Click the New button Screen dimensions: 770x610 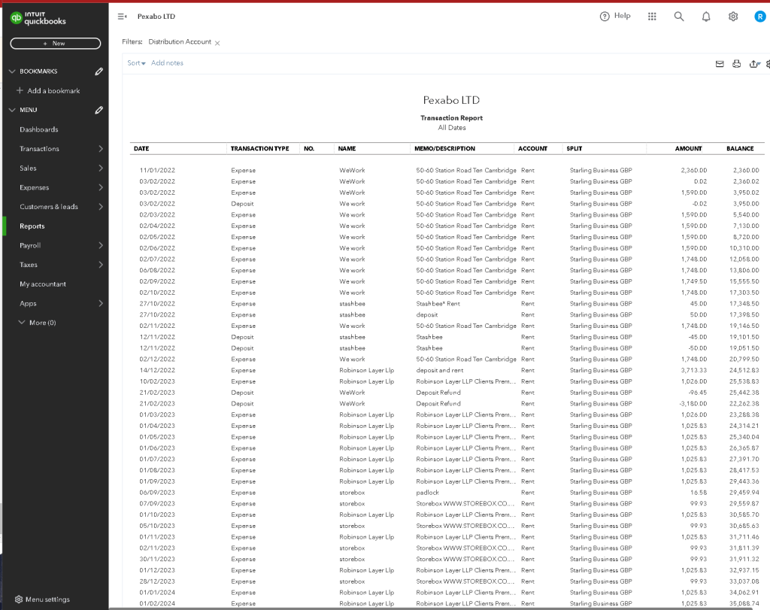[x=56, y=43]
